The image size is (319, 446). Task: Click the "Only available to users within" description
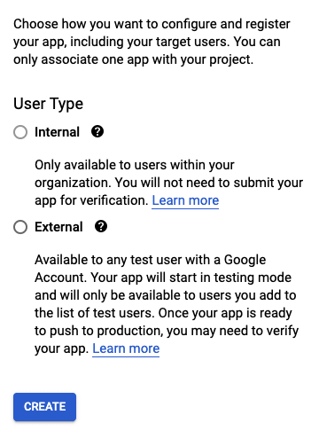[x=168, y=183]
